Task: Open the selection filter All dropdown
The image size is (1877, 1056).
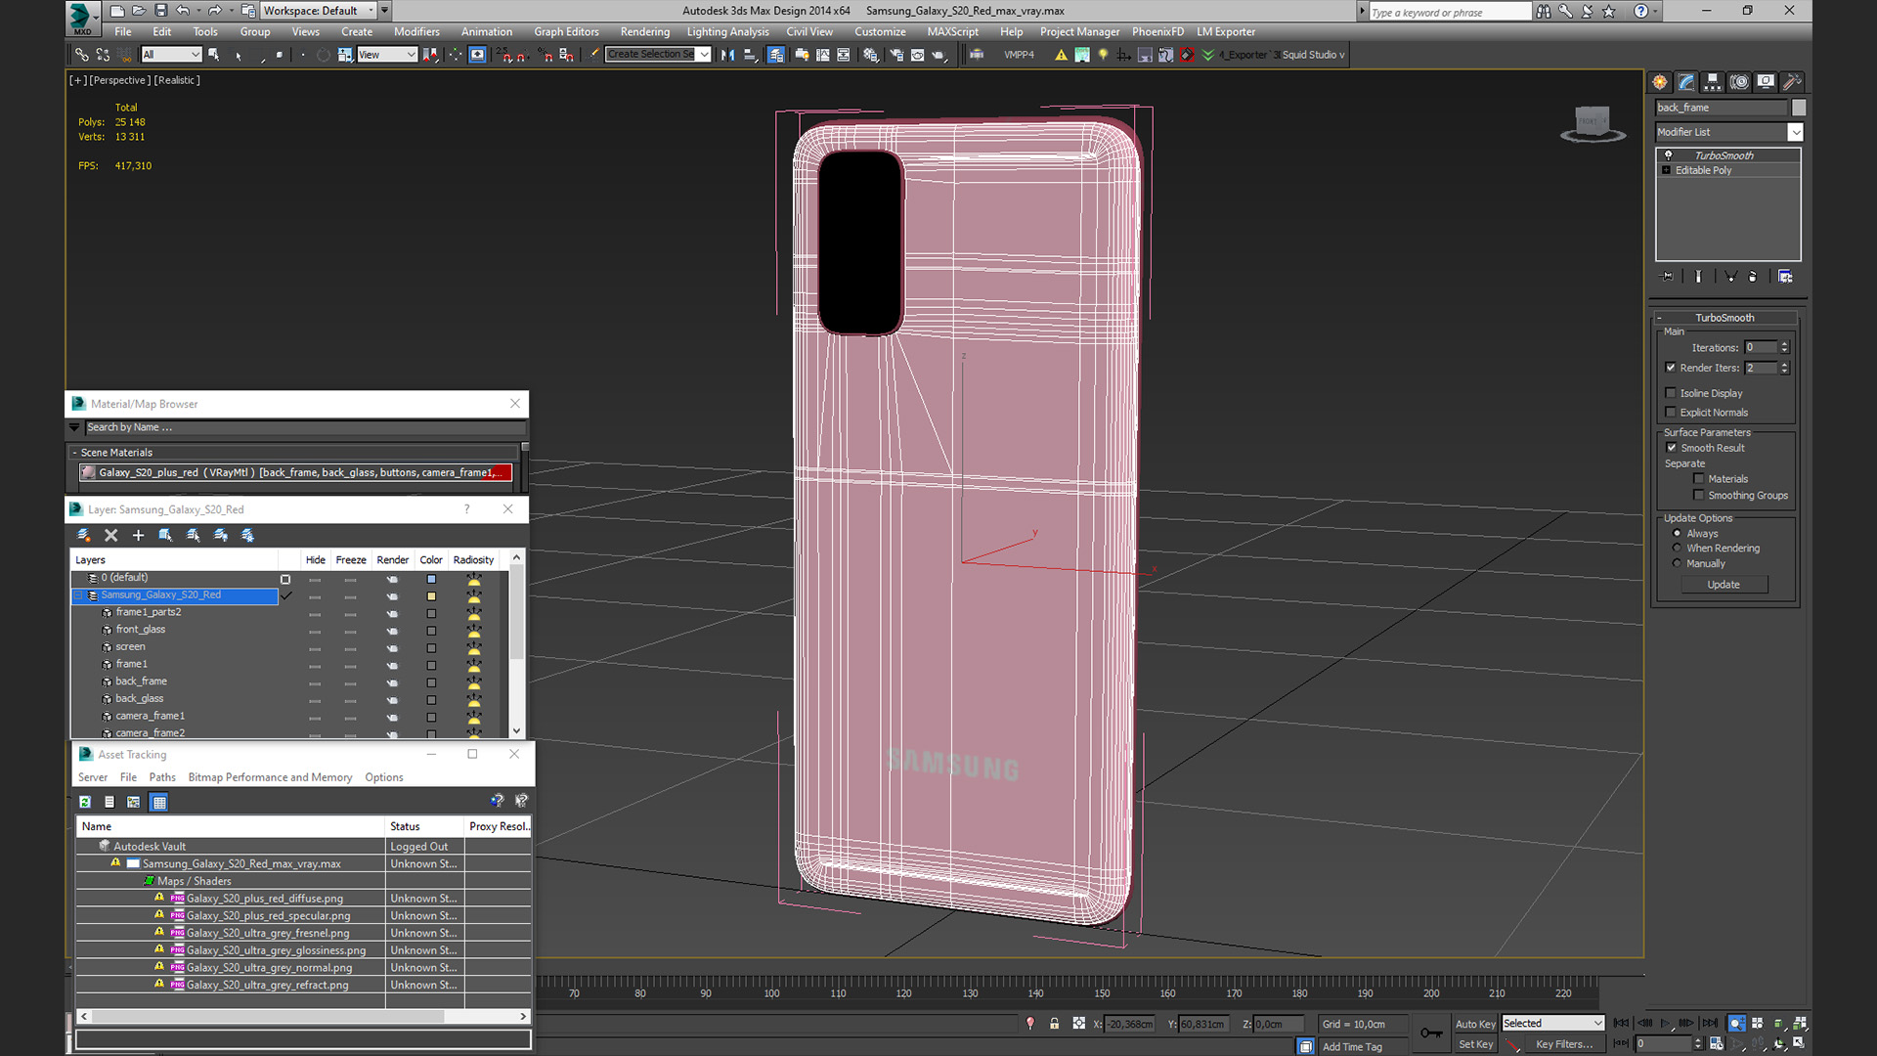Action: (171, 55)
